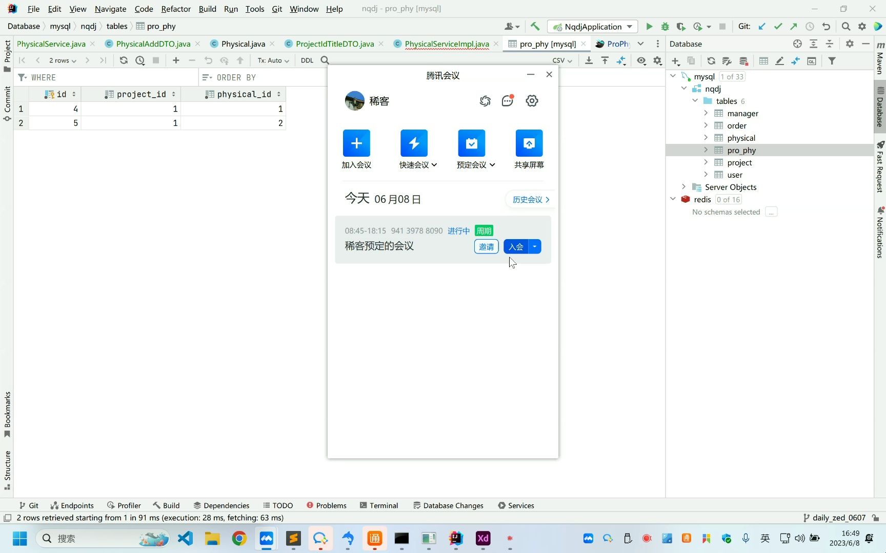Click the project_id column header

point(132,94)
